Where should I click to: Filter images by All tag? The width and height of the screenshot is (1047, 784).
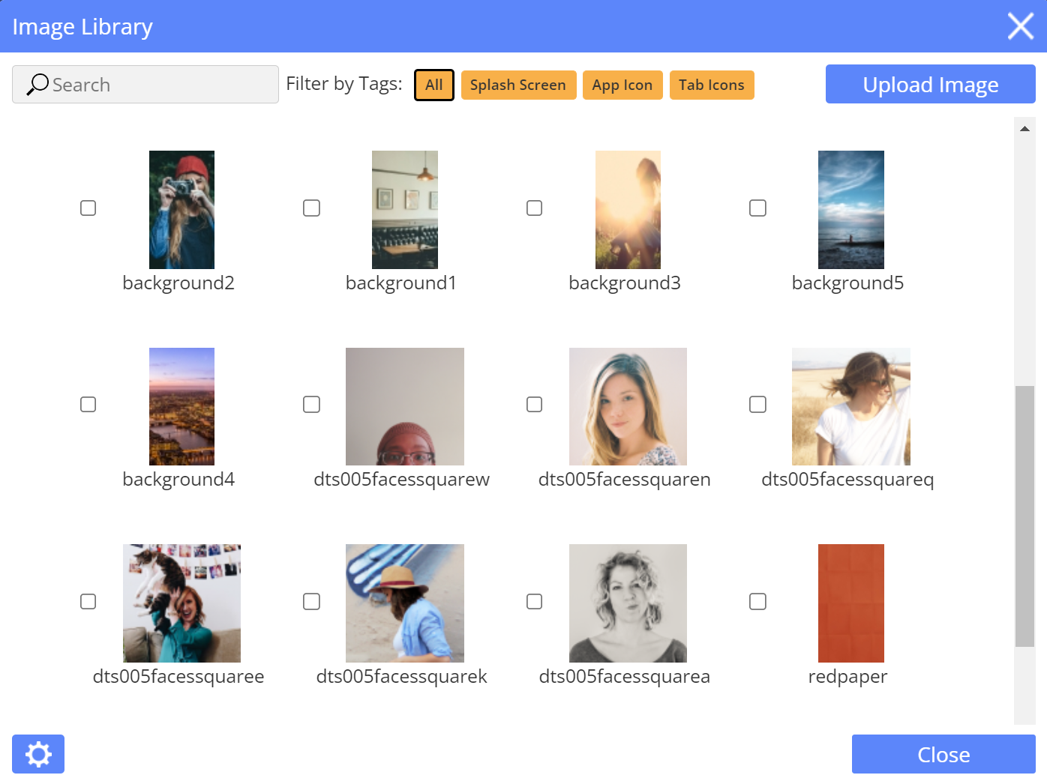pyautogui.click(x=434, y=85)
